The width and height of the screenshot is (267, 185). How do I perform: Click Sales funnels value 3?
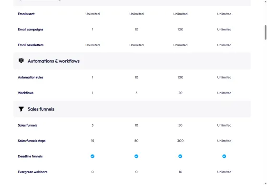92,126
